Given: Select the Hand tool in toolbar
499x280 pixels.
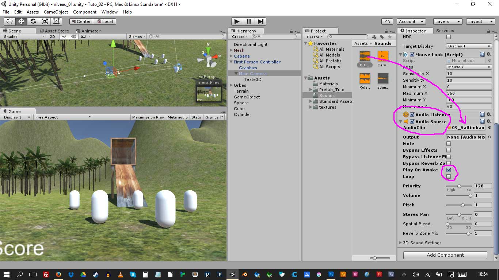Looking at the screenshot, I should tap(9, 22).
